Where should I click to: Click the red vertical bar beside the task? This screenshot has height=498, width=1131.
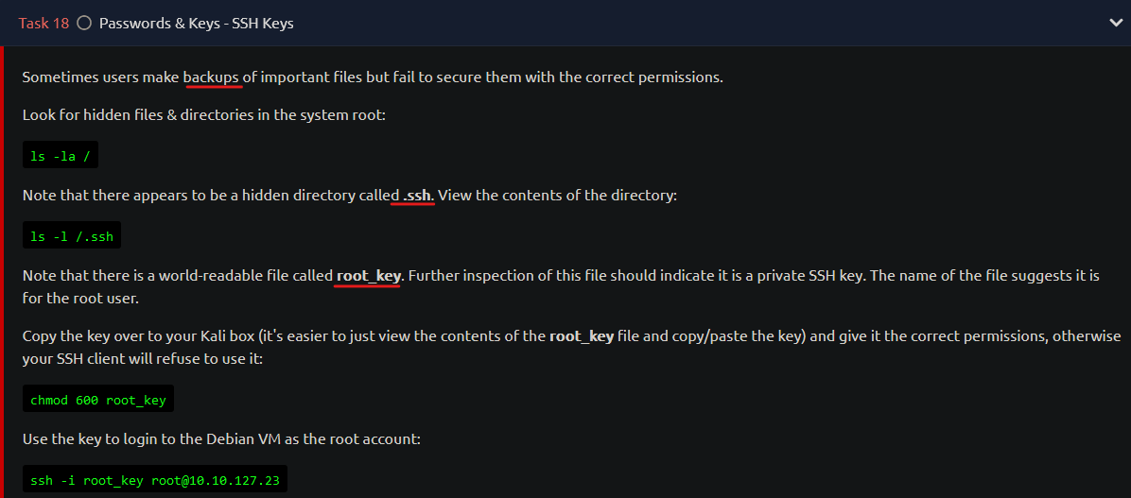point(2,272)
